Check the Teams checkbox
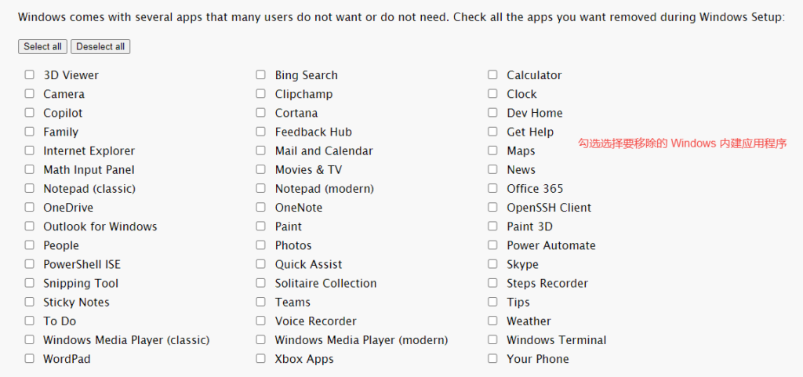The image size is (803, 377). (260, 302)
